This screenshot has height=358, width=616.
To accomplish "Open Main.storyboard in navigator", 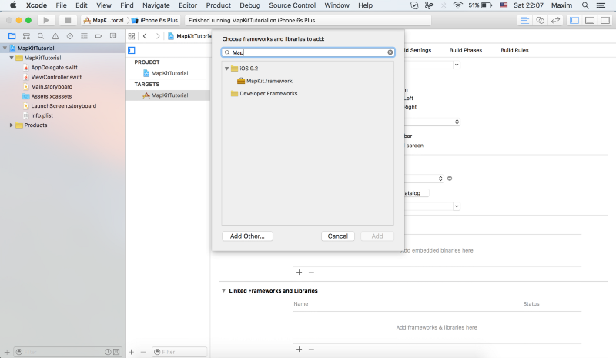I will [52, 86].
